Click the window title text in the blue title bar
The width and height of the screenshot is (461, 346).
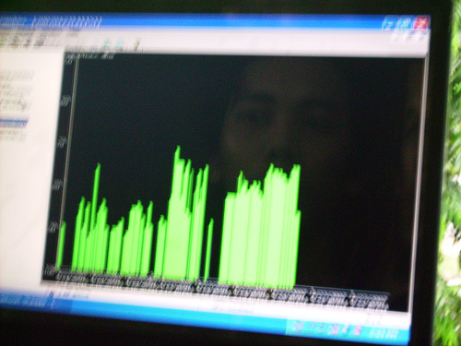(67, 22)
